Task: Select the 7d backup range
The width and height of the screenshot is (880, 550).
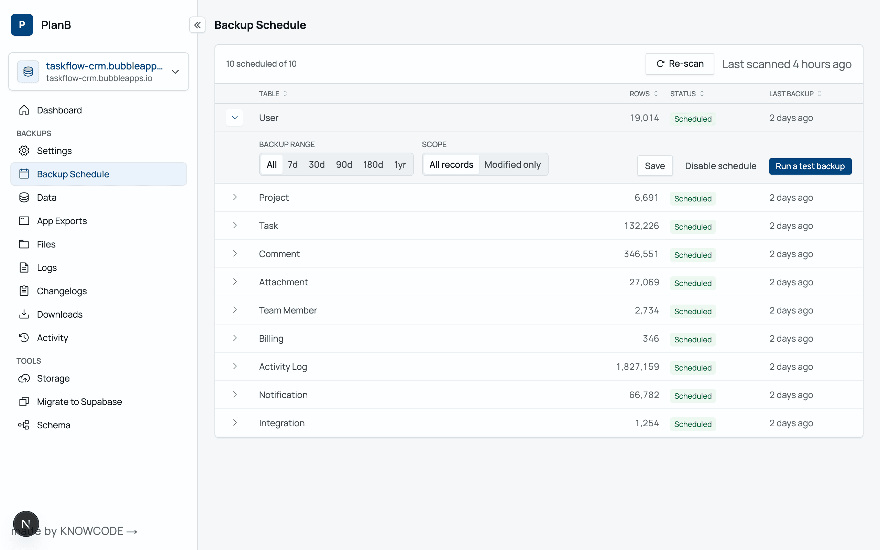Action: pos(293,164)
